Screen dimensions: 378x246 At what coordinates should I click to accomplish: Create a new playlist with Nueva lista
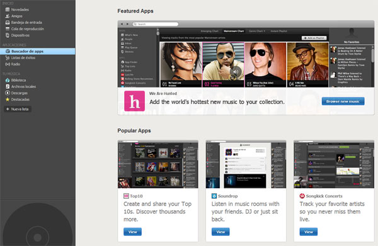pyautogui.click(x=18, y=109)
